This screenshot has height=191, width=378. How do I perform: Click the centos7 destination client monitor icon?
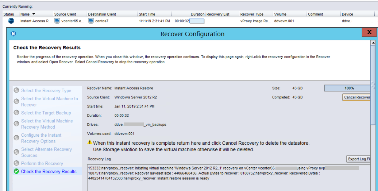[91, 21]
